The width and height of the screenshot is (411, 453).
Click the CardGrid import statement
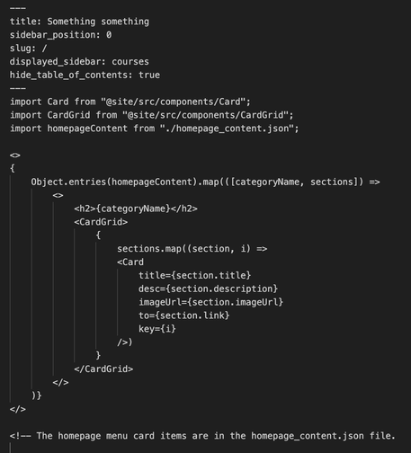pos(152,115)
